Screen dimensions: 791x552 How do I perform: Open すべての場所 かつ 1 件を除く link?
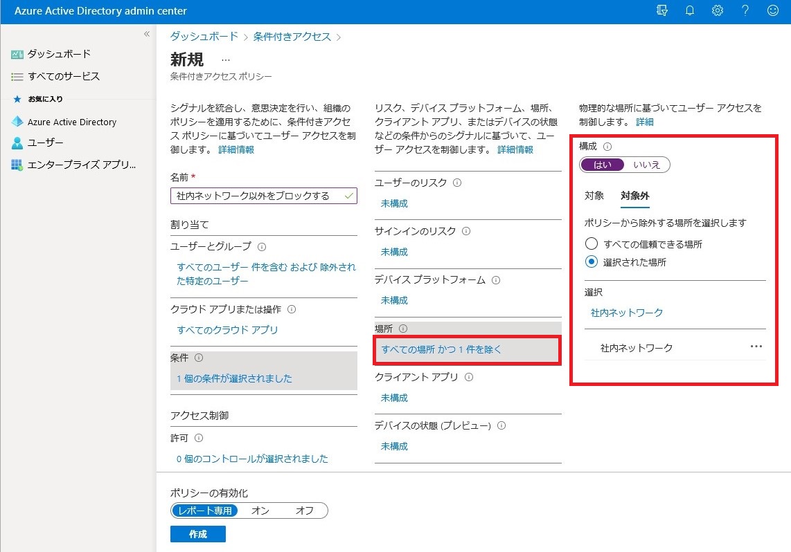441,349
